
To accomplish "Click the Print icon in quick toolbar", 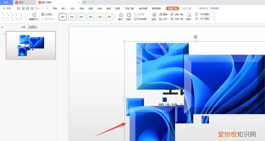I will [28, 8].
